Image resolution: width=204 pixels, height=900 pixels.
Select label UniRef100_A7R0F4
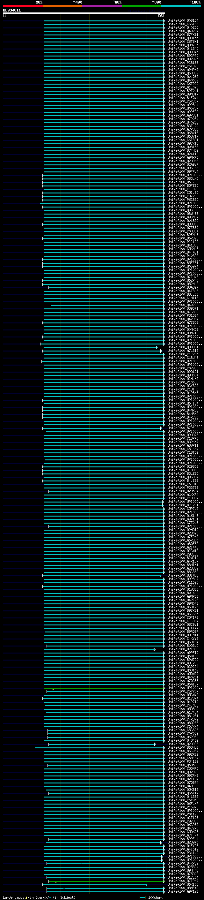point(183,119)
